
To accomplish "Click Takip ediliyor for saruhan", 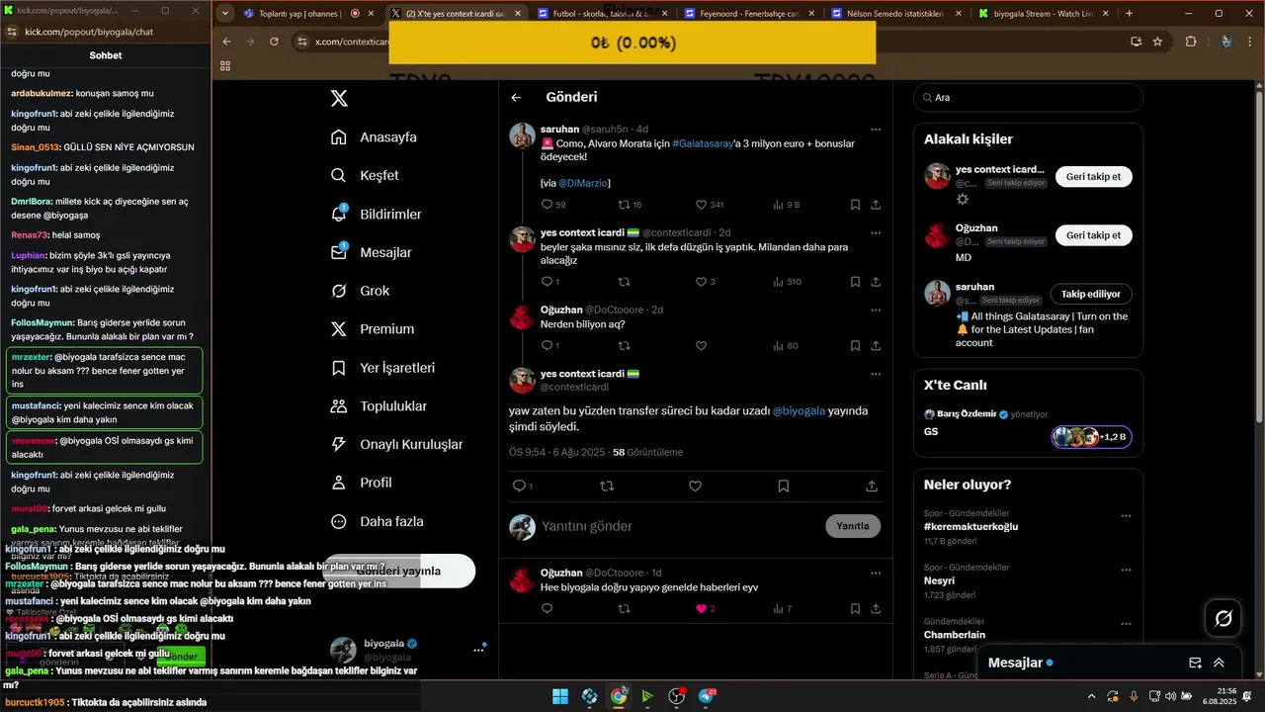I will click(x=1091, y=294).
